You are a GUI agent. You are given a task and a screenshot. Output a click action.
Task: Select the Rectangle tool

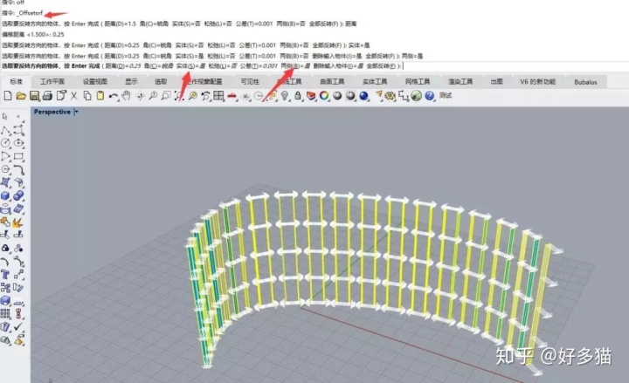(18, 156)
